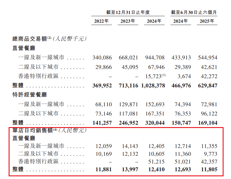
Task: Click the 369,952 total for 2022
Action: click(102, 86)
